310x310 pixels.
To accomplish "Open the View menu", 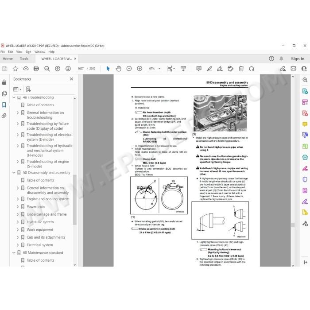I will (x=19, y=52).
